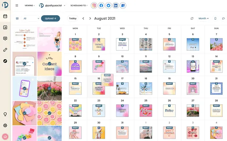Open the Pallyy logo post on August 26
This screenshot has height=141, width=227.
coord(169,111)
